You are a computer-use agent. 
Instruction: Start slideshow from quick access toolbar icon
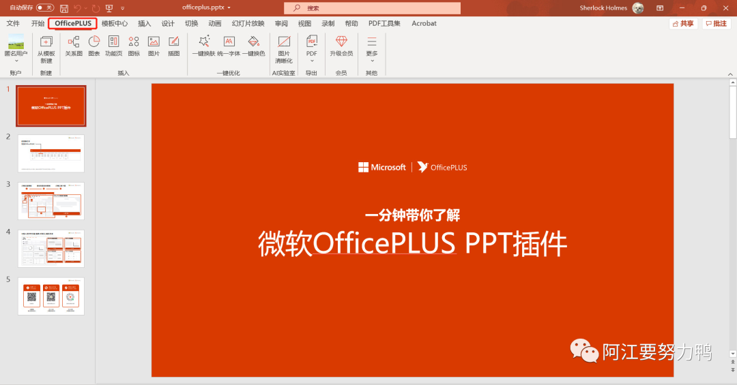[109, 8]
